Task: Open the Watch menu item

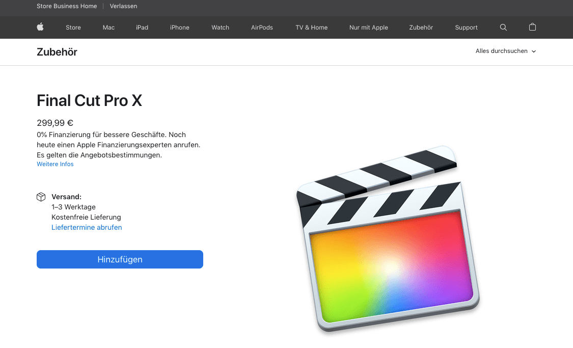Action: click(221, 28)
